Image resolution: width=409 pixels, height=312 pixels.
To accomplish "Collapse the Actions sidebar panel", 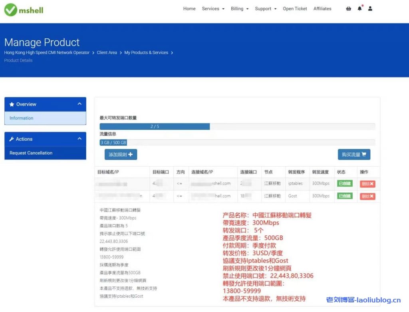I will [x=79, y=139].
